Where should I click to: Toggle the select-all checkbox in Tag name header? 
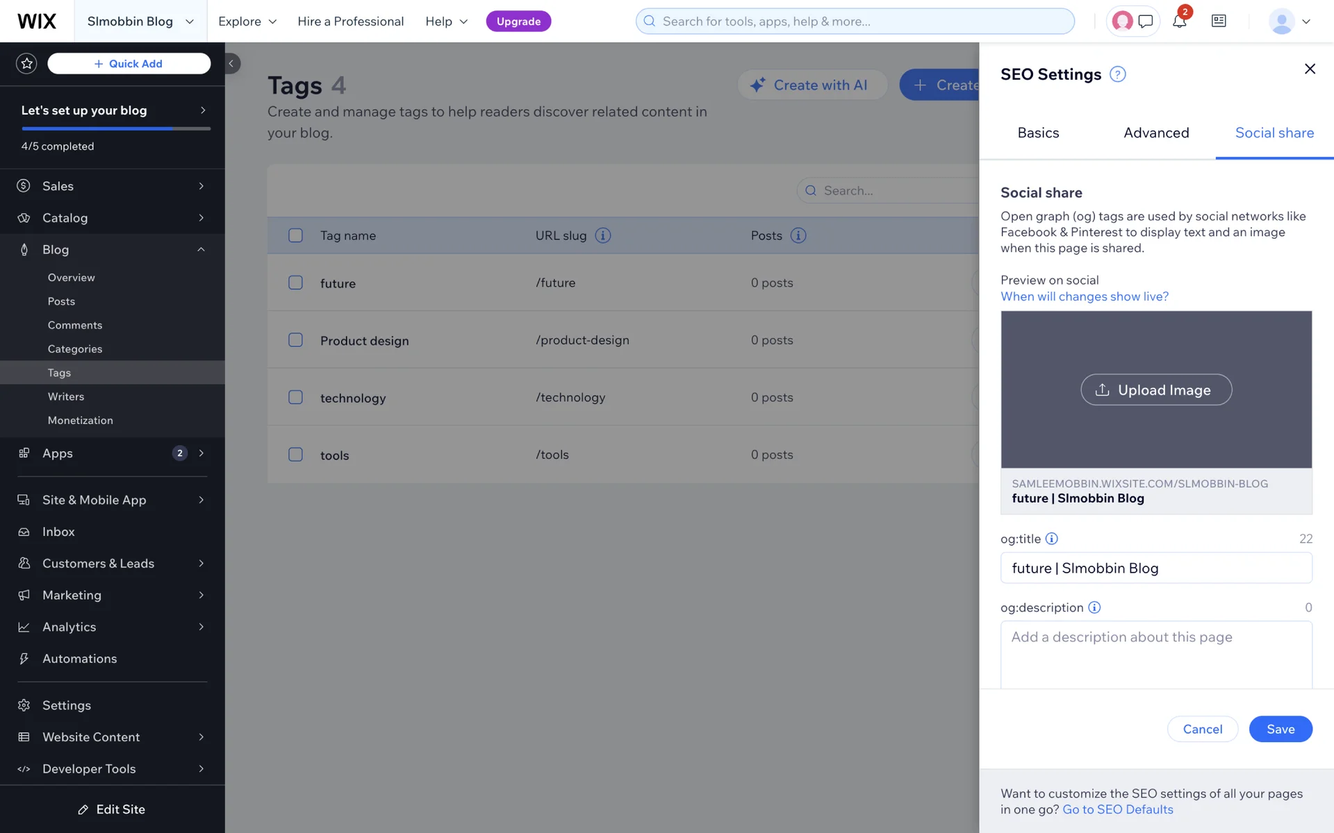pos(295,235)
